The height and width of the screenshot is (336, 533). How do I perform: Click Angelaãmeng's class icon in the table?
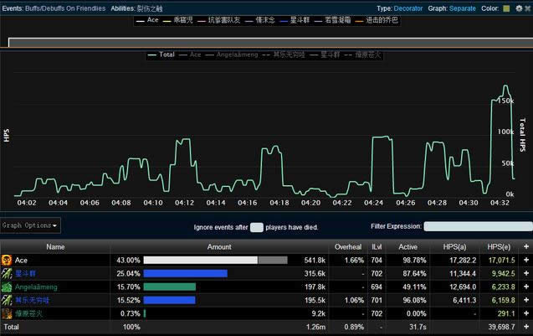coord(7,287)
